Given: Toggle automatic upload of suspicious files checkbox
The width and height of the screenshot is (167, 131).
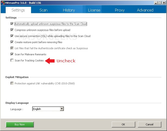Looking at the screenshot, I should pos(12,24).
